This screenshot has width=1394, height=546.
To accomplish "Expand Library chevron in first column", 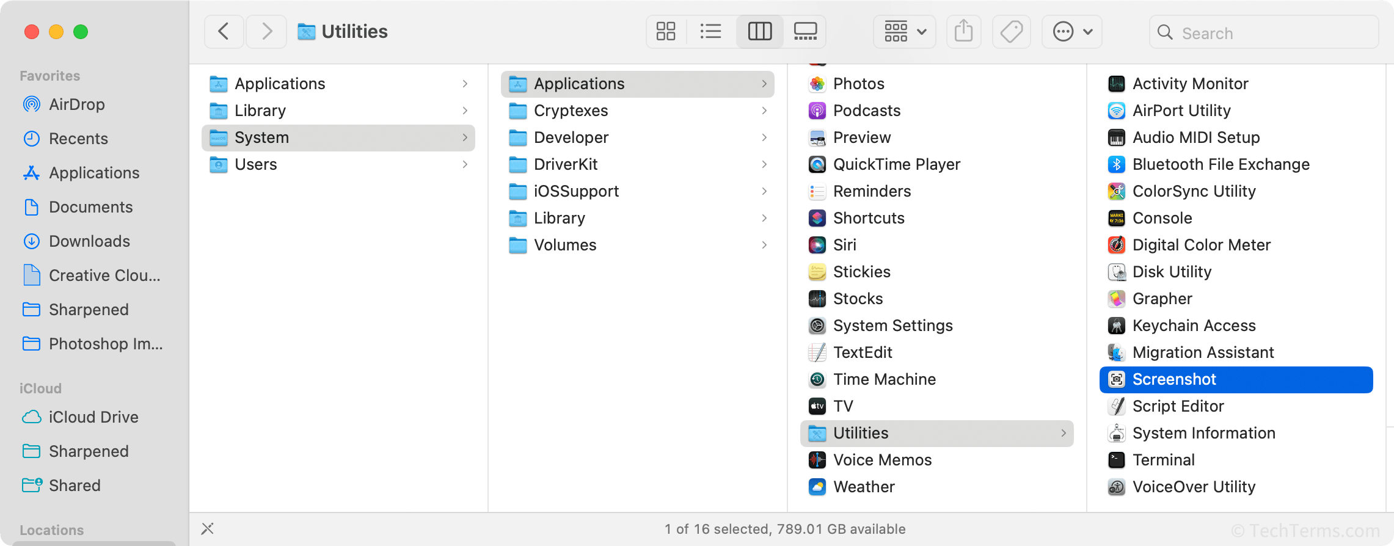I will (x=465, y=111).
